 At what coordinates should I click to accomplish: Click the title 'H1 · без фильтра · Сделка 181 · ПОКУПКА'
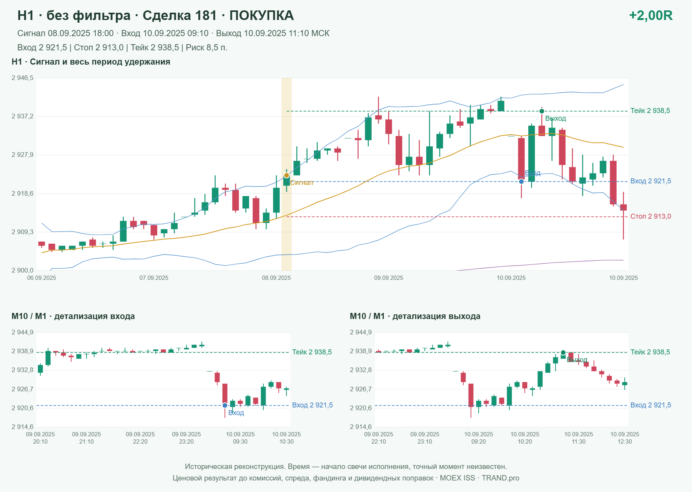click(155, 15)
